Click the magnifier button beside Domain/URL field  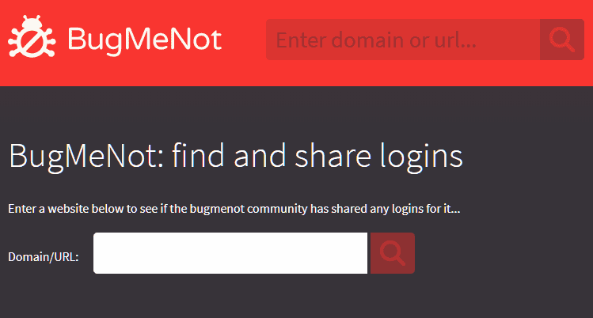click(x=393, y=253)
